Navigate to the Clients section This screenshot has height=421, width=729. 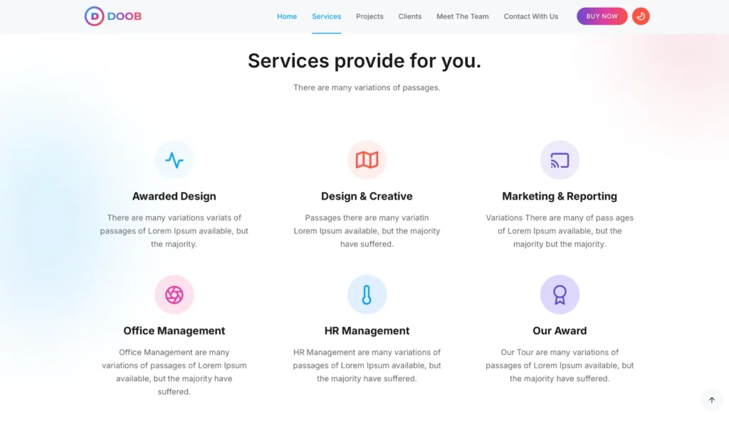tap(410, 16)
